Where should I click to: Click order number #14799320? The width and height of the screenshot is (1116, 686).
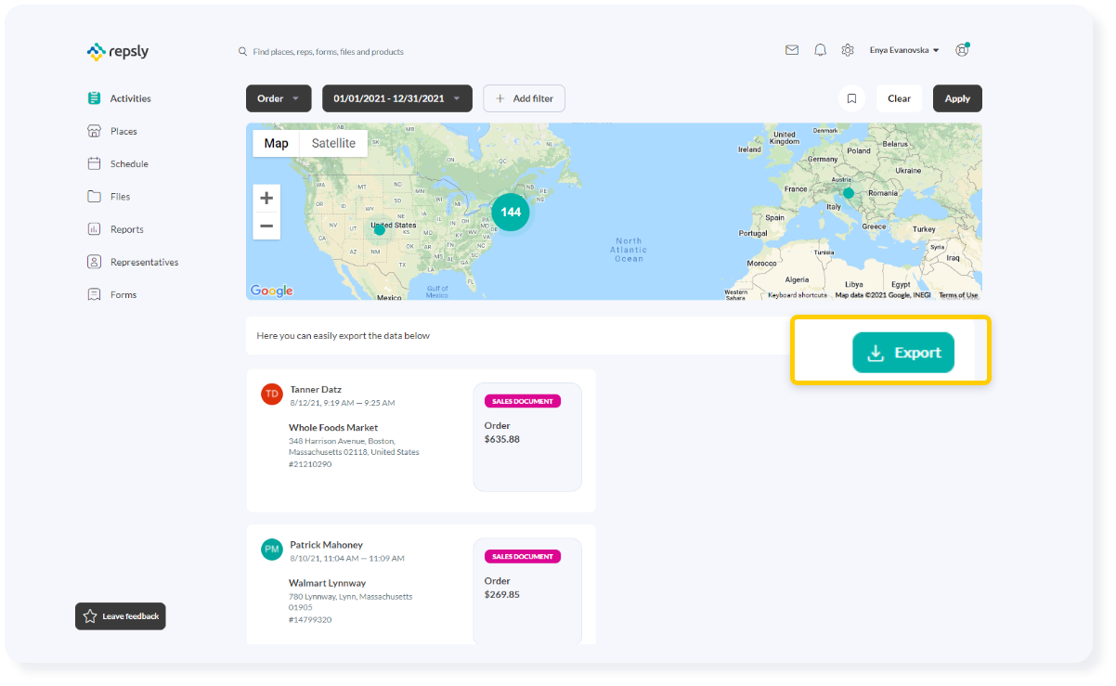click(x=310, y=619)
